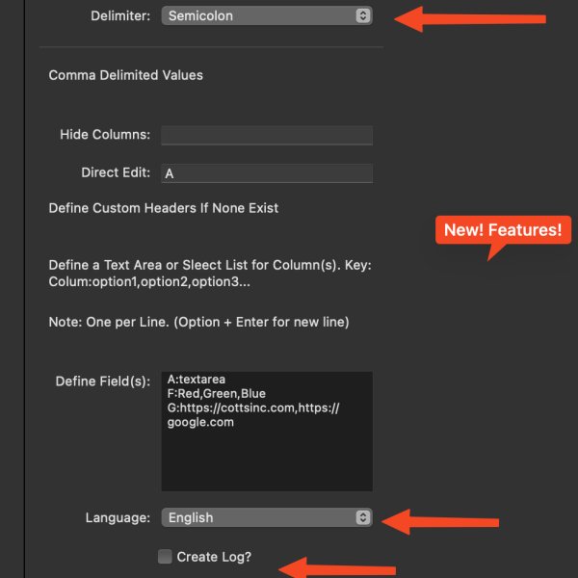The image size is (578, 578).
Task: Click the 'F:Red,Green,Blue' line in Define Fields
Action: point(216,394)
